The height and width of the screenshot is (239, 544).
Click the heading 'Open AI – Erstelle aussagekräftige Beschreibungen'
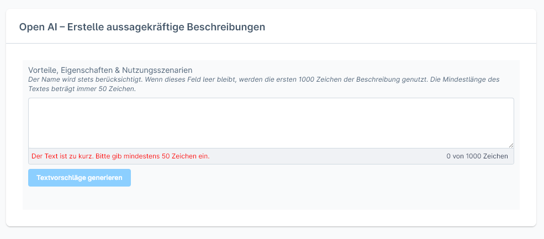point(142,27)
